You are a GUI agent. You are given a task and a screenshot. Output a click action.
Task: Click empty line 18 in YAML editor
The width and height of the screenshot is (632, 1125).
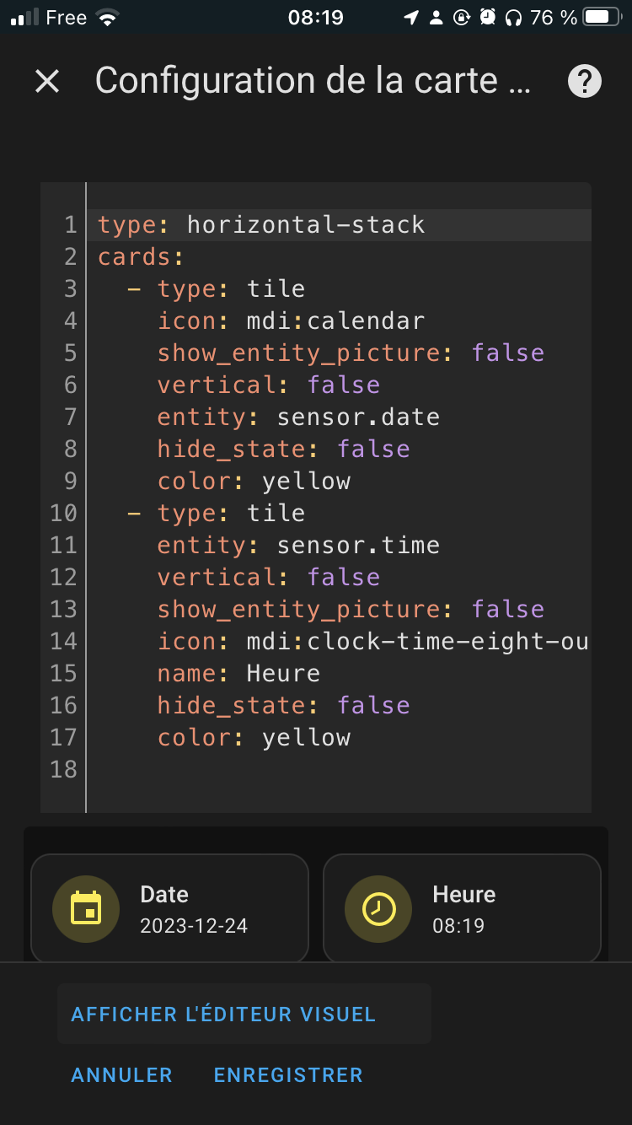(x=339, y=770)
